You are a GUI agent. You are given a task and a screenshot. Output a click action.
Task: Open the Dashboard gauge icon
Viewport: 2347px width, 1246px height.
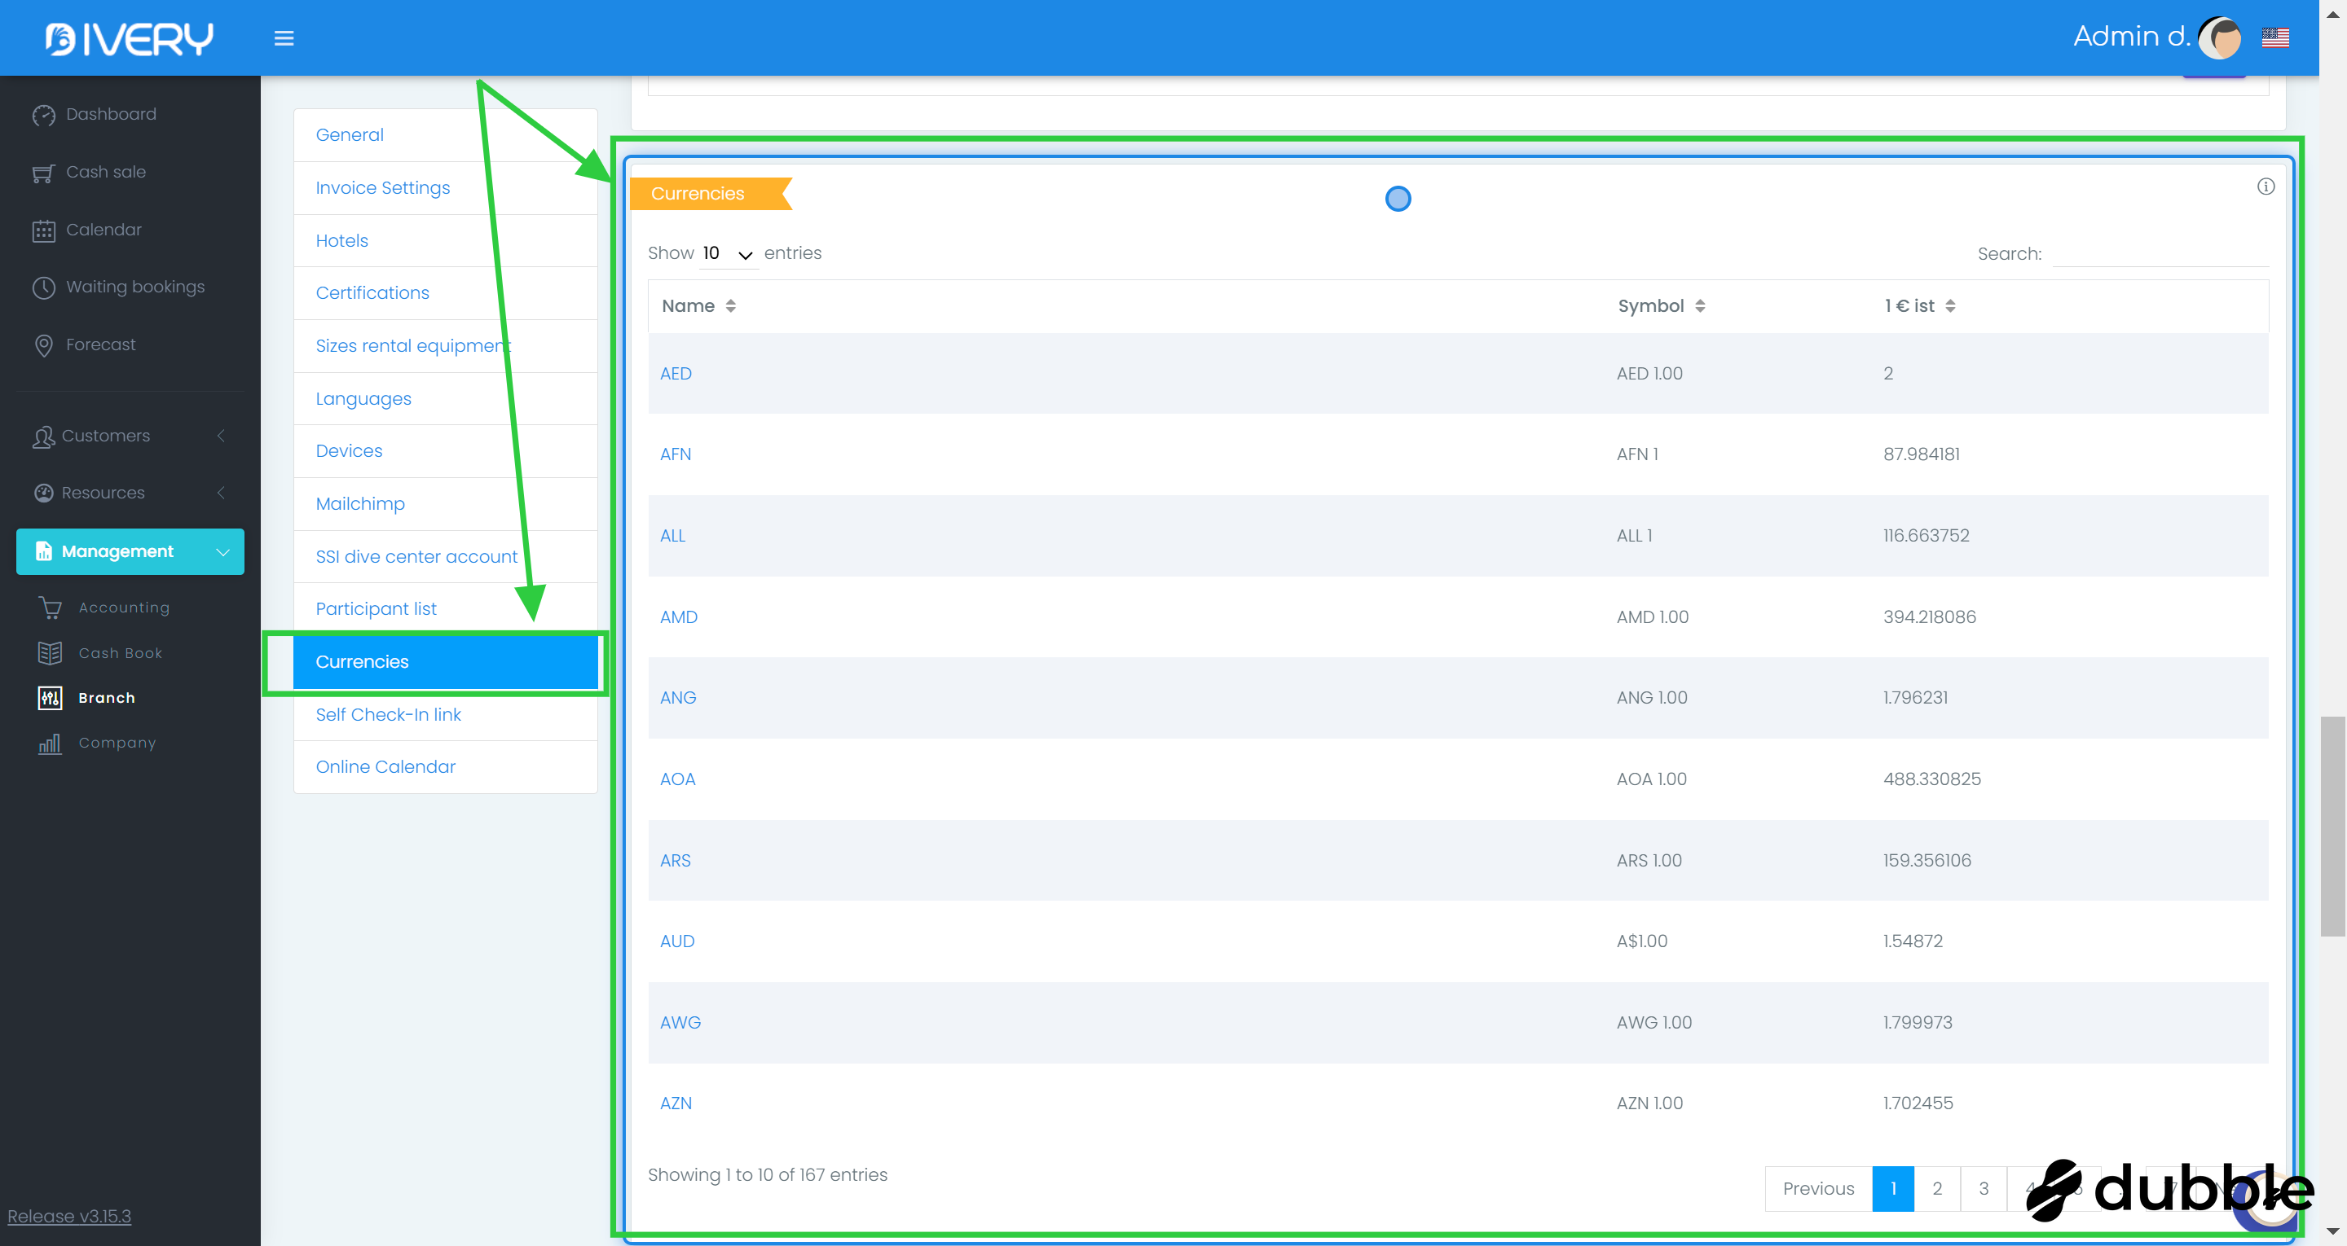click(x=43, y=115)
